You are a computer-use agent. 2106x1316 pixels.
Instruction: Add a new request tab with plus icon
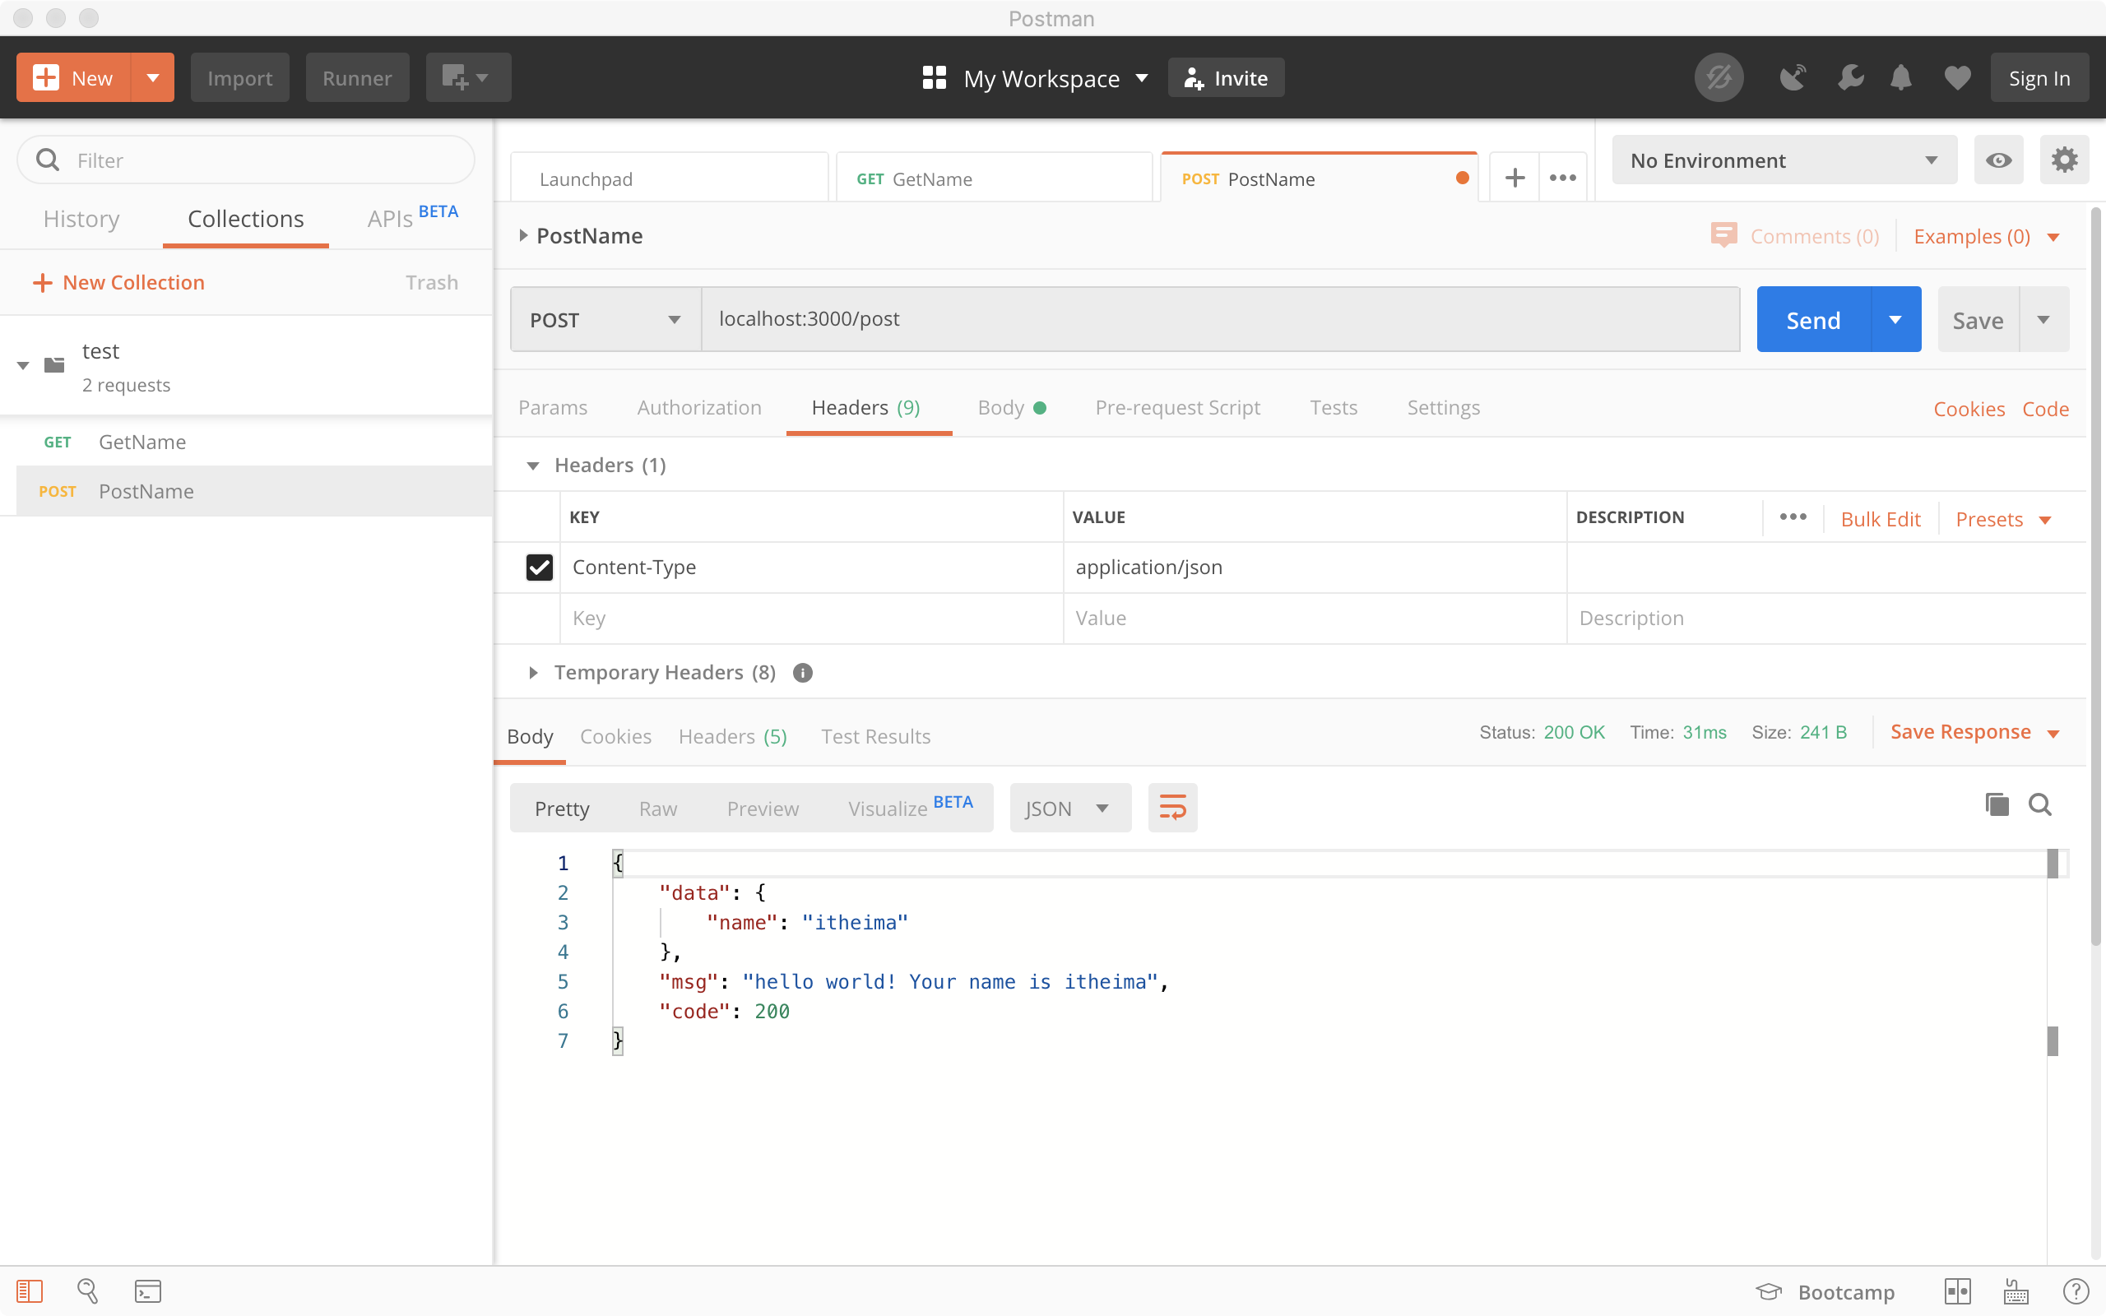tap(1515, 178)
